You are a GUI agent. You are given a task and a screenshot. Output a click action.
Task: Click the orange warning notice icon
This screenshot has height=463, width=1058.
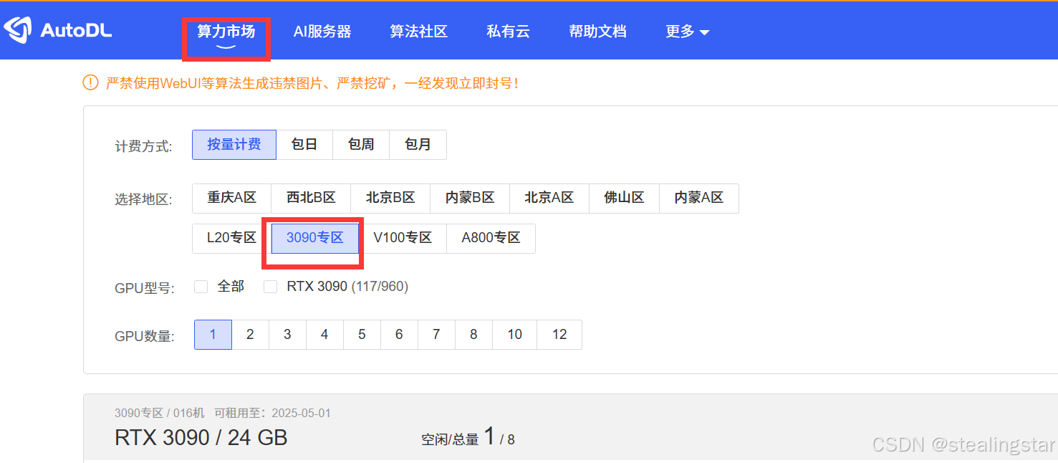click(90, 82)
